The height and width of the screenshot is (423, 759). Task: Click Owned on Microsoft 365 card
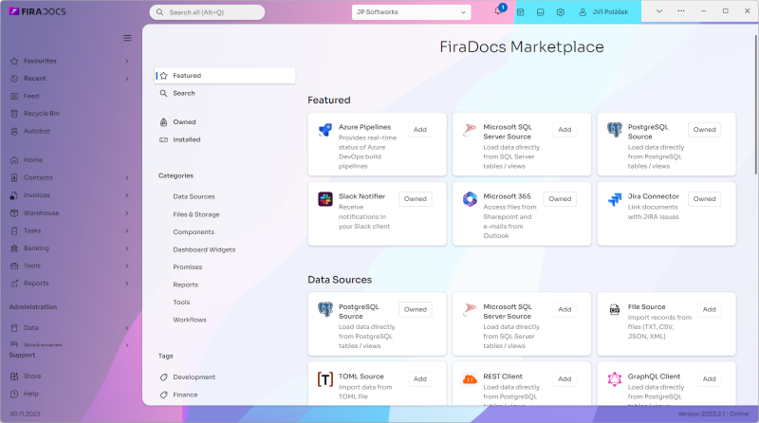[560, 199]
